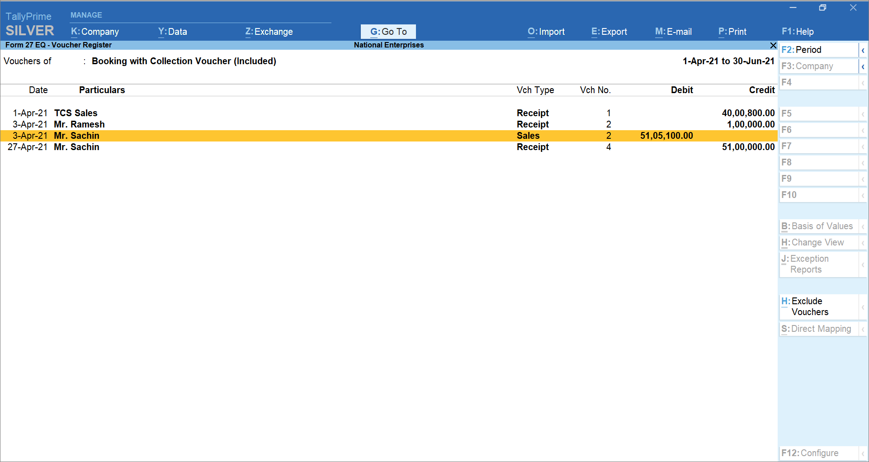The width and height of the screenshot is (869, 462).
Task: Open the P: Print menu
Action: tap(732, 32)
